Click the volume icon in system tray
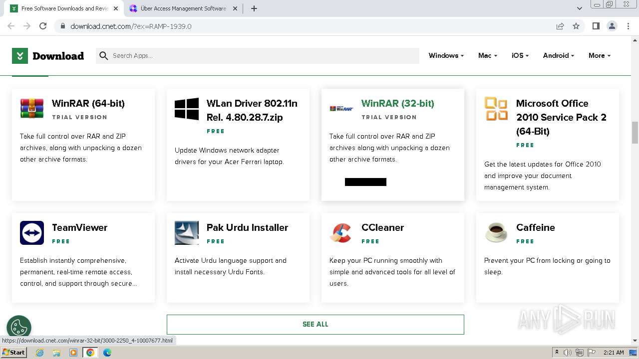The height and width of the screenshot is (359, 639). [x=568, y=353]
